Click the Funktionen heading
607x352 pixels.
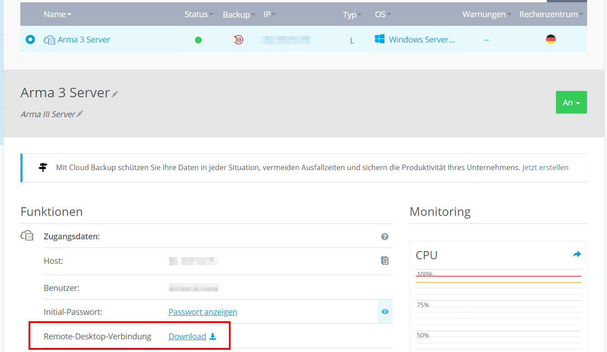coord(52,211)
